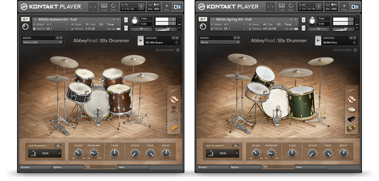Click the green floor tom in Spring Kit

click(301, 102)
